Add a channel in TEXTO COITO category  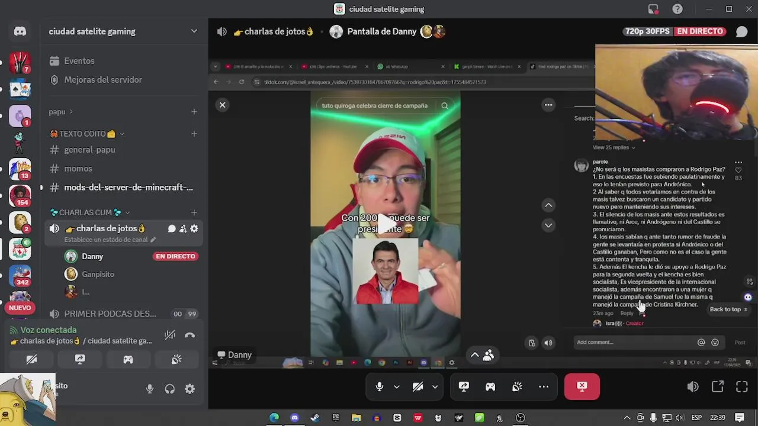(x=194, y=134)
